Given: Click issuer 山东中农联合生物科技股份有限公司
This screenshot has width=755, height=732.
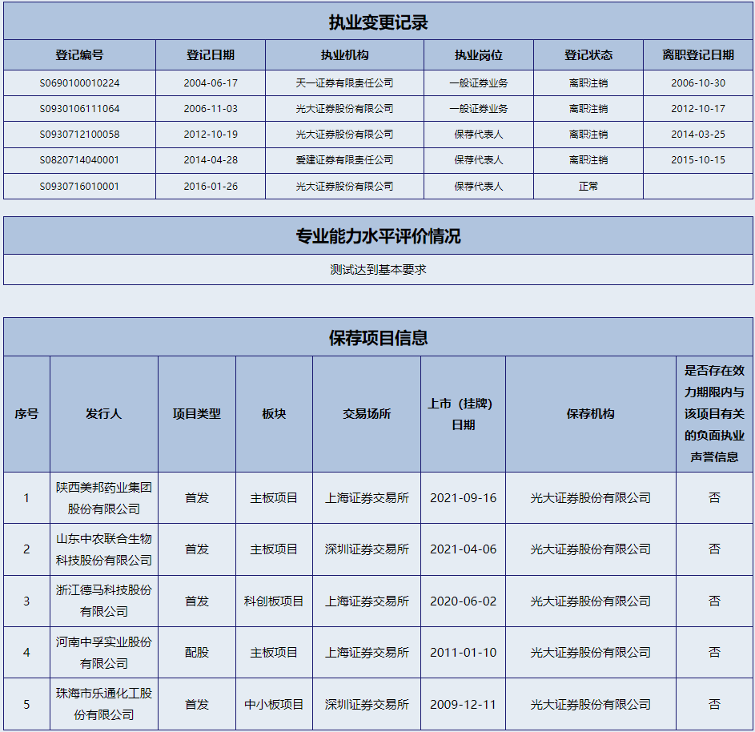Looking at the screenshot, I should 103,549.
